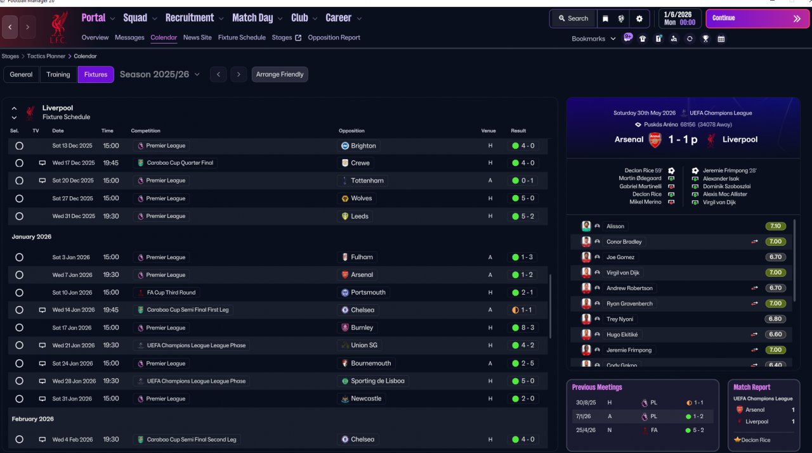Expand the Bookmarks dropdown
The image size is (812, 453).
click(x=594, y=39)
